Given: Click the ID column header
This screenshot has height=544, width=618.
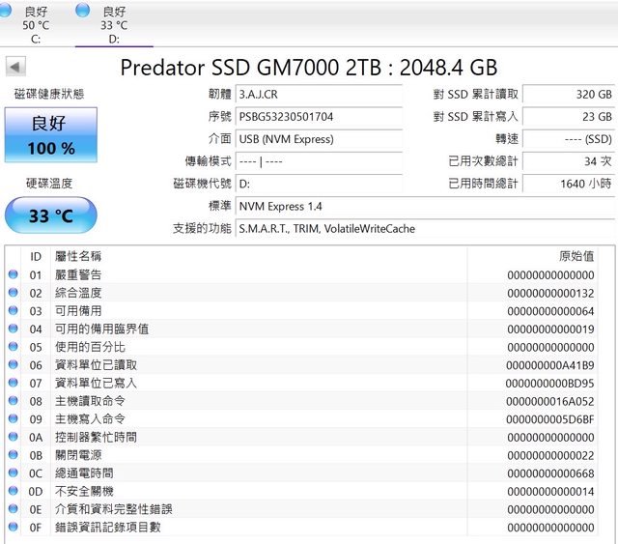Looking at the screenshot, I should click(36, 256).
